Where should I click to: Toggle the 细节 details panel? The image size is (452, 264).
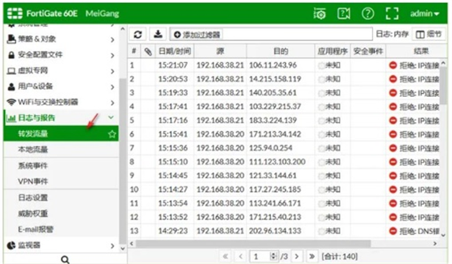[x=429, y=34]
